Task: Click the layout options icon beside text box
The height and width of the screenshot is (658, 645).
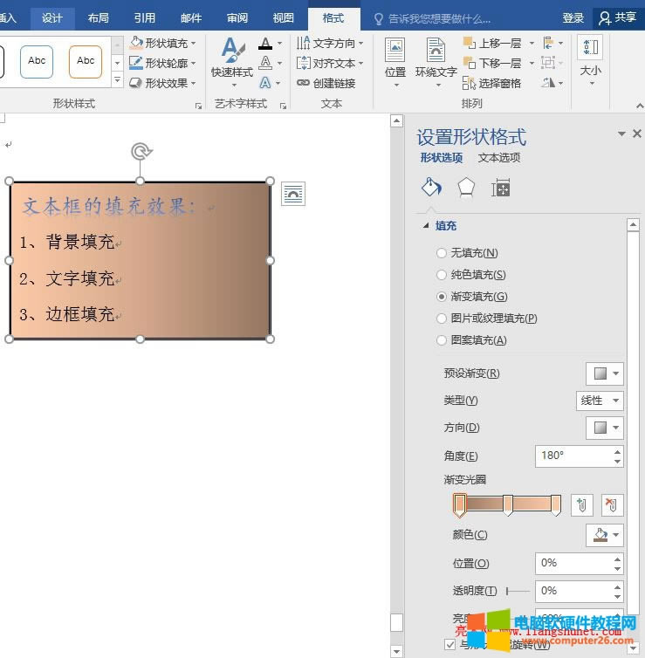Action: [x=293, y=195]
